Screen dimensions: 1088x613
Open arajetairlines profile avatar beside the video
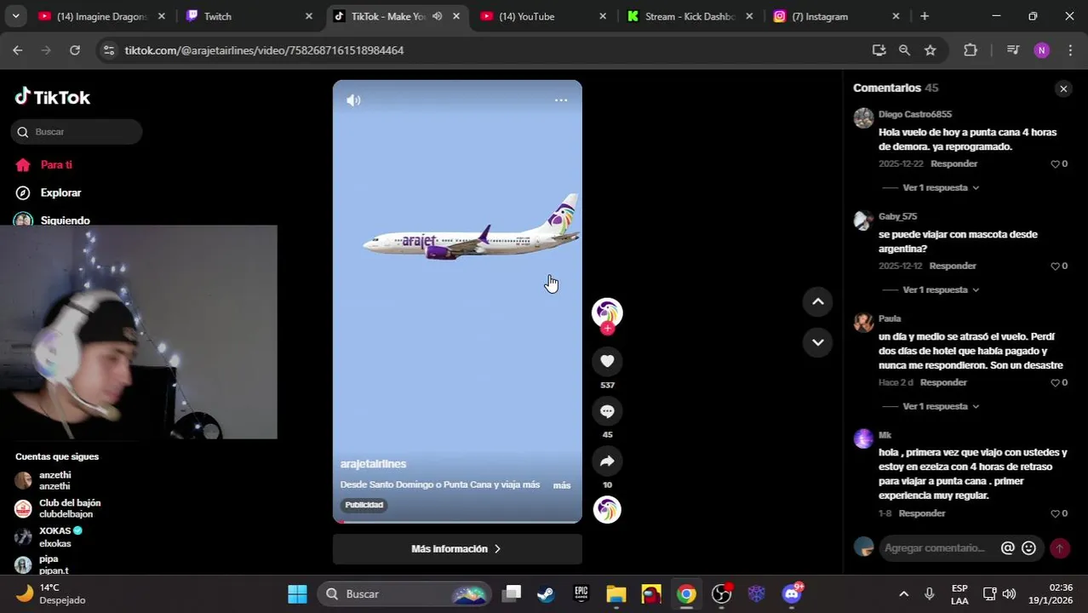click(607, 312)
